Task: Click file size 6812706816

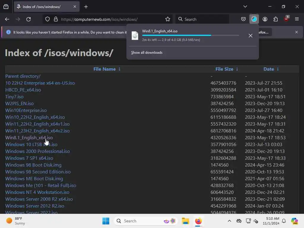Action: tap(223, 131)
